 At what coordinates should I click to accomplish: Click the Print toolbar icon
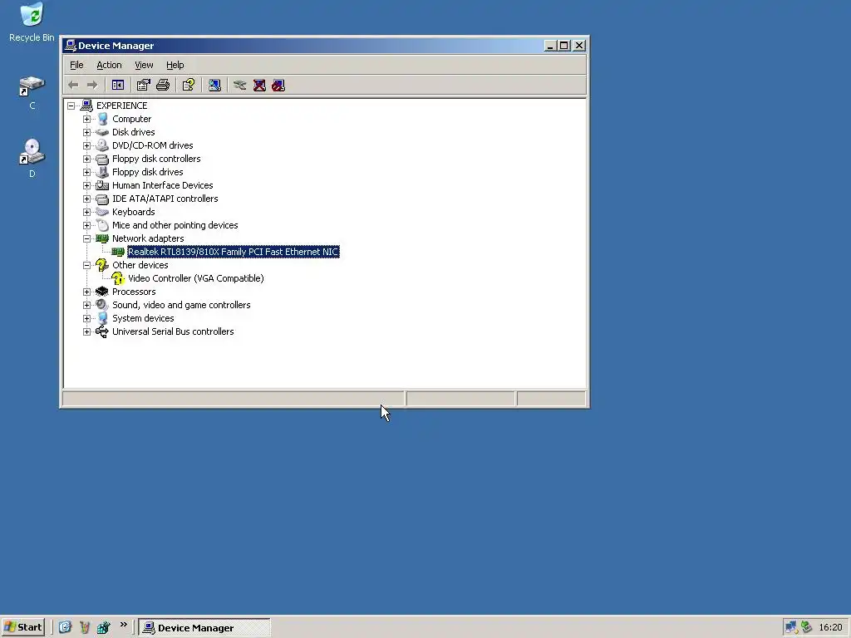coord(163,86)
